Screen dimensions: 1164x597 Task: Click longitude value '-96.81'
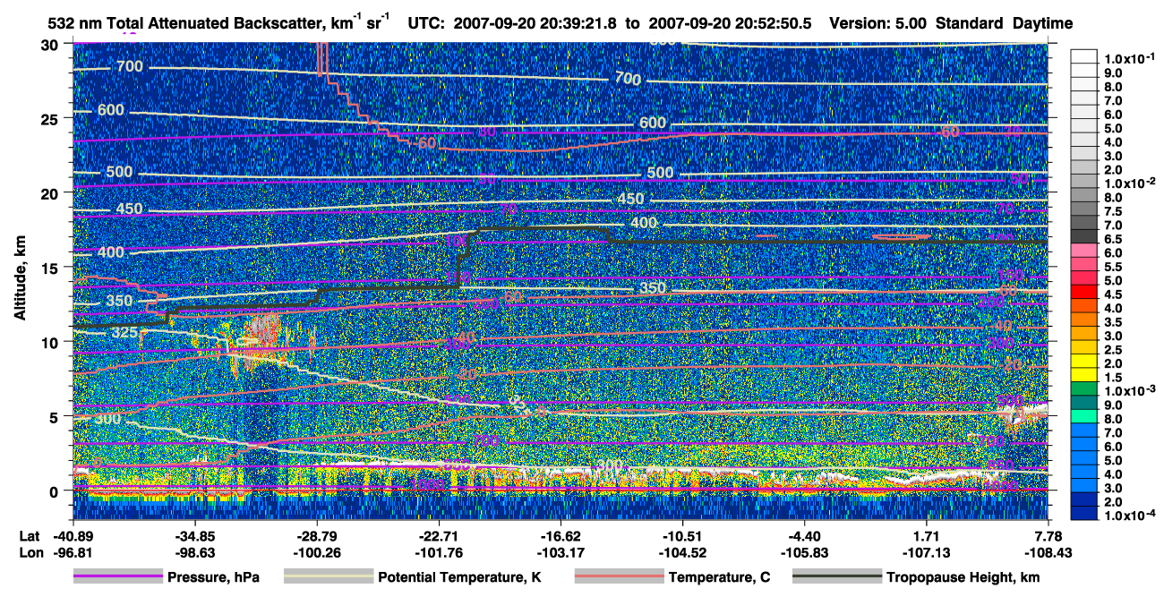(73, 552)
